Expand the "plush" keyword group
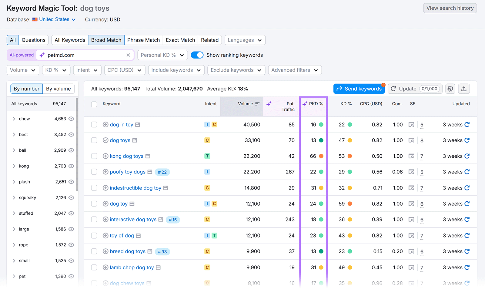 [14, 182]
